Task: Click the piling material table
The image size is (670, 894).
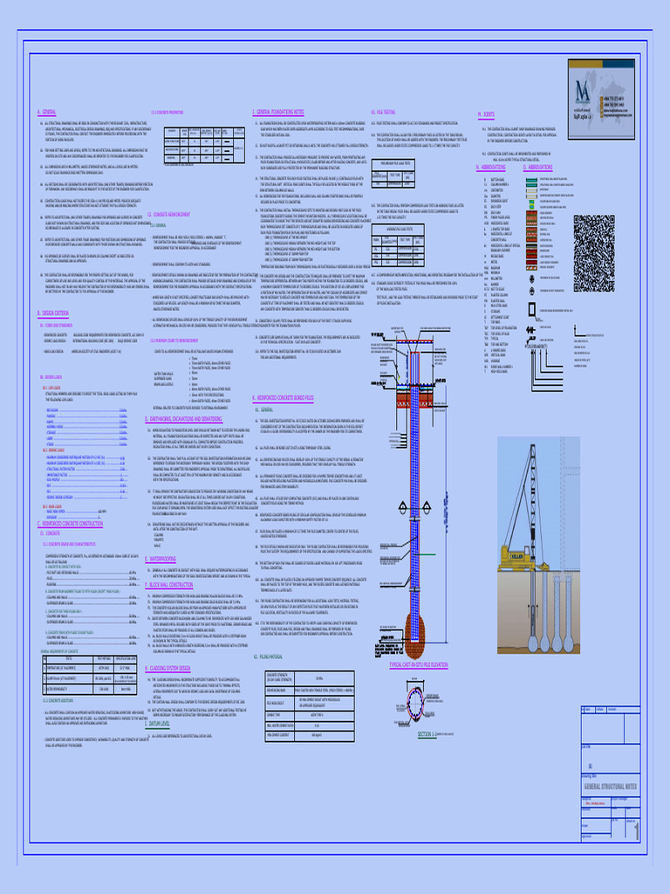Action: [310, 705]
